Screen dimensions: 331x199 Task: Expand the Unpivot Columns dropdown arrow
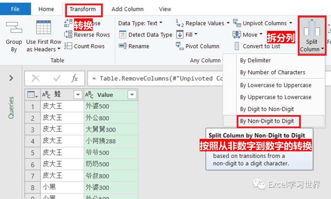pyautogui.click(x=291, y=23)
